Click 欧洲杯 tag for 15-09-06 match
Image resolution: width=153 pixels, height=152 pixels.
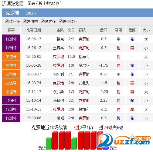click(11, 118)
